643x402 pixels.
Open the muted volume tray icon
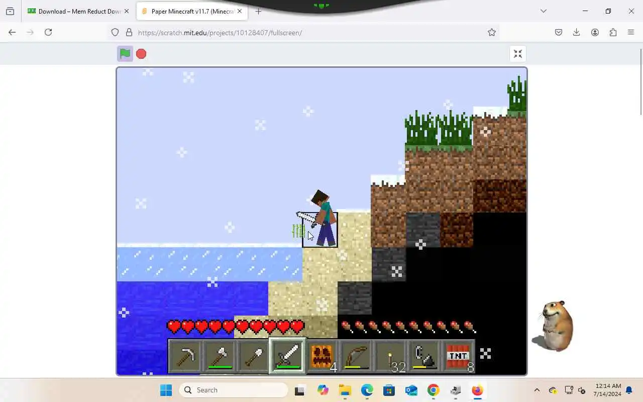582,390
